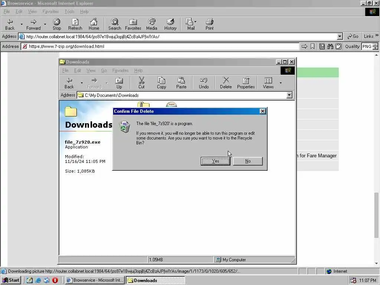
Task: Click the Browservice clipboard icon
Action: pyautogui.click(x=338, y=46)
